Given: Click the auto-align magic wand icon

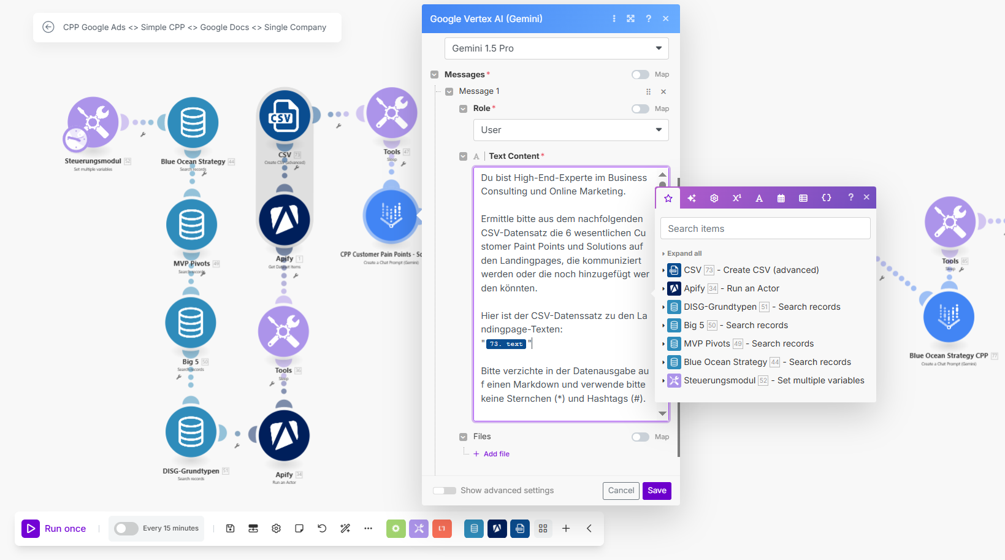Looking at the screenshot, I should (345, 528).
